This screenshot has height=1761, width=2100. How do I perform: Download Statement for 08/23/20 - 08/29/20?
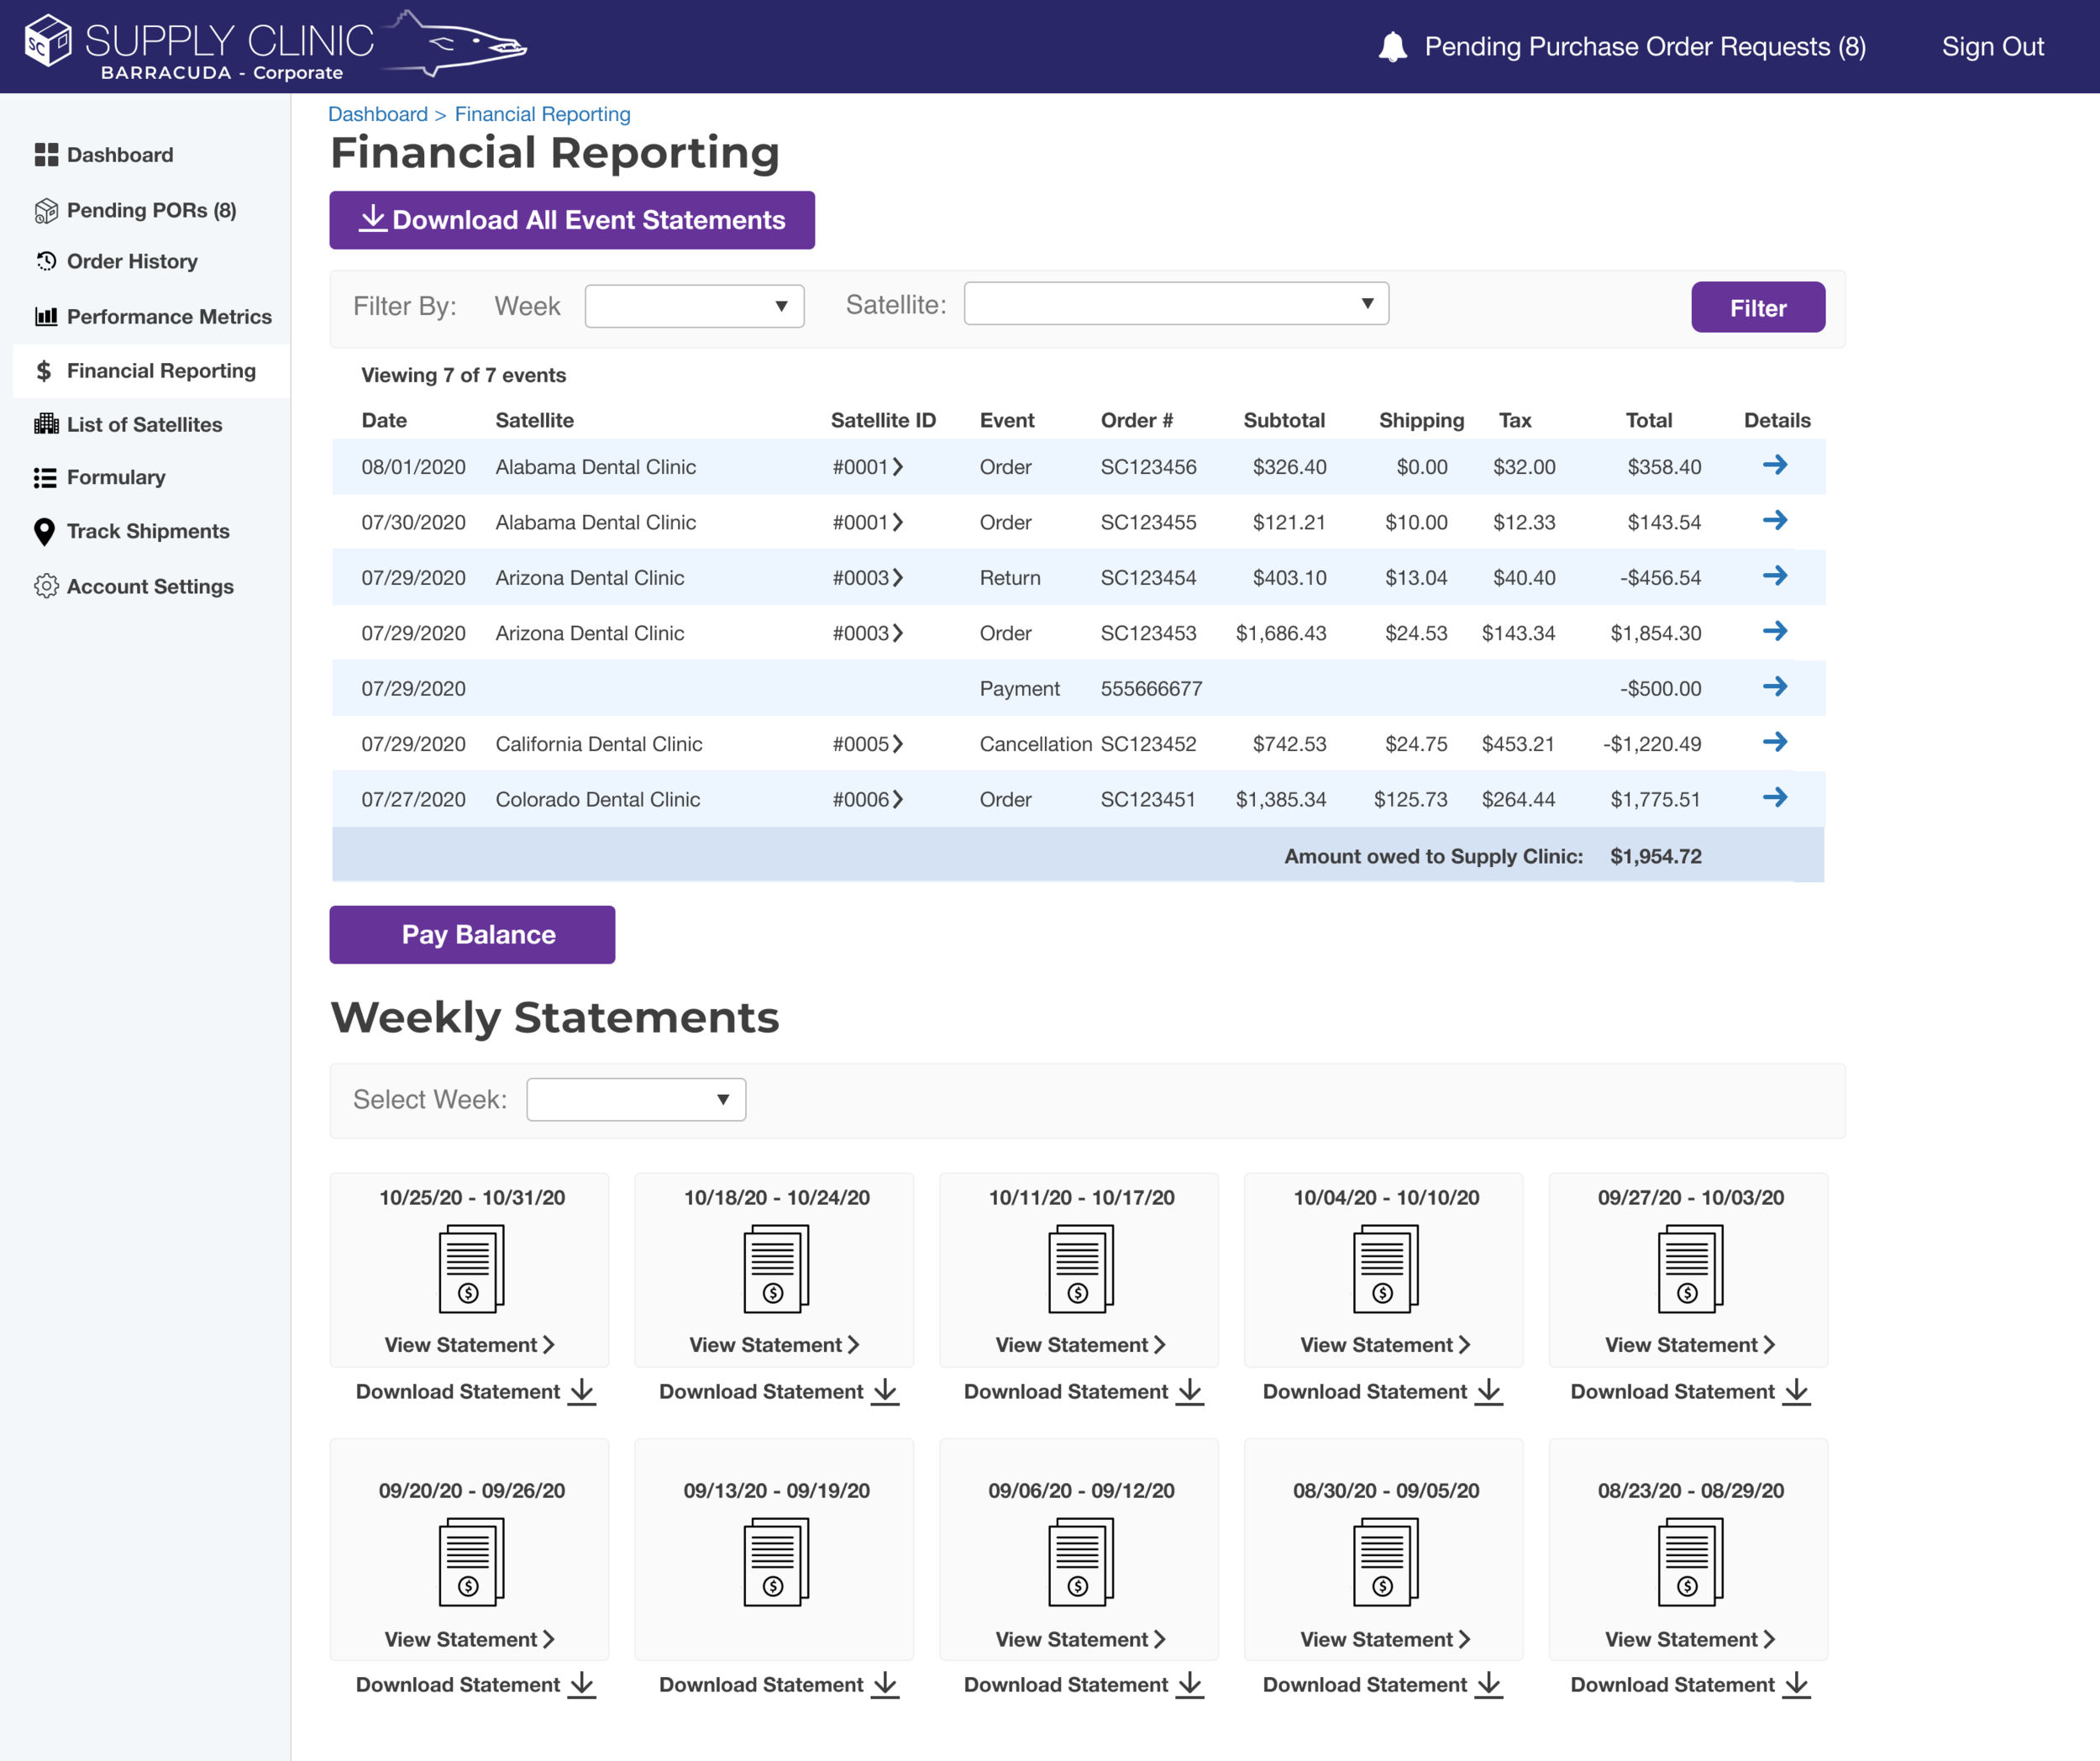click(x=1690, y=1685)
